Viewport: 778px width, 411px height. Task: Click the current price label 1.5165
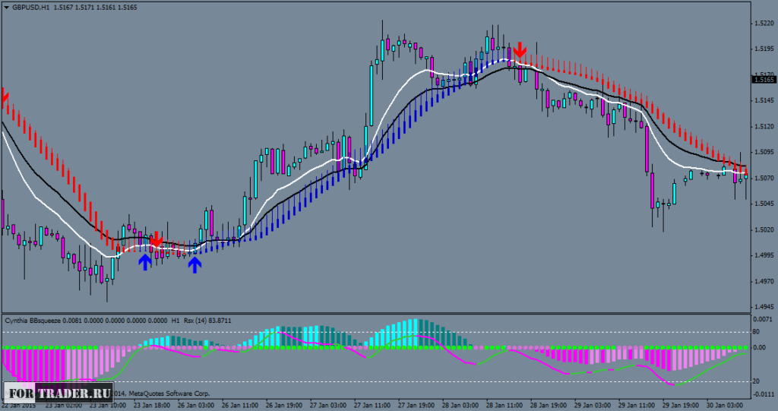(763, 79)
